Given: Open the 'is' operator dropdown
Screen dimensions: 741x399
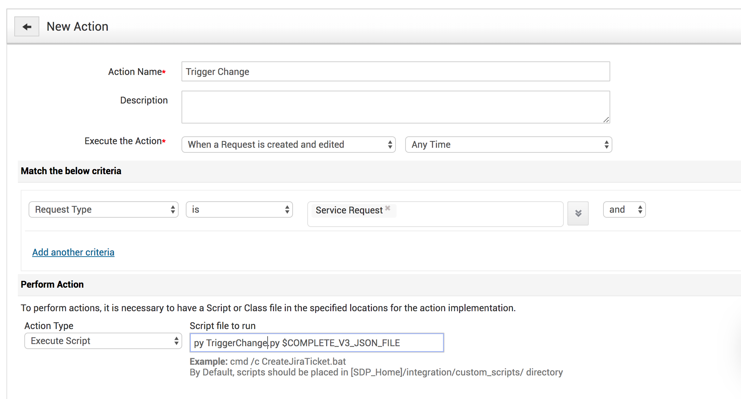Looking at the screenshot, I should (239, 209).
